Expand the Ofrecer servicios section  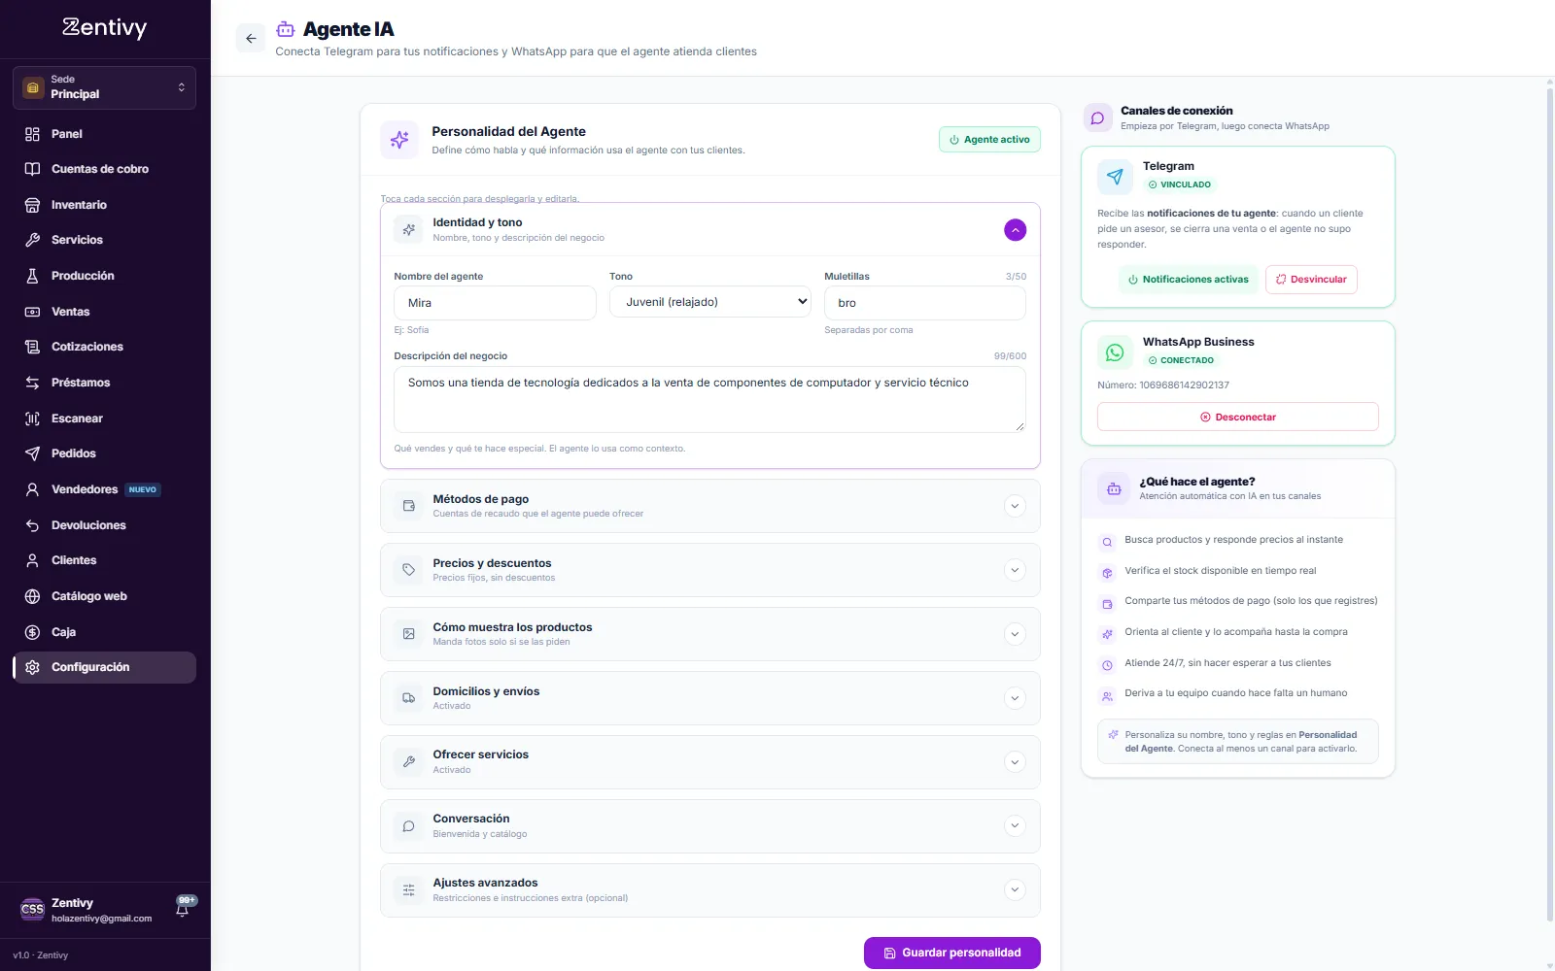[1015, 762]
